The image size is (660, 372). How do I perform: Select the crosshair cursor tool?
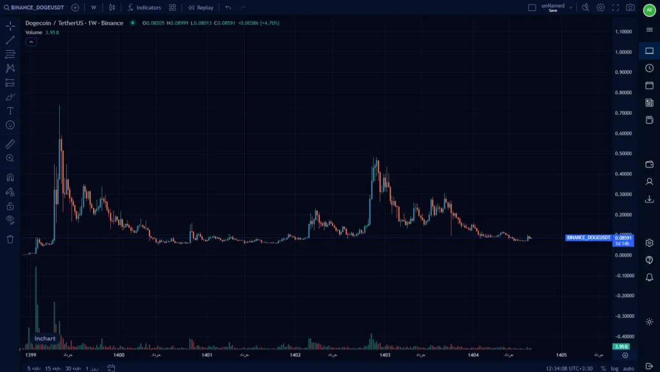10,26
